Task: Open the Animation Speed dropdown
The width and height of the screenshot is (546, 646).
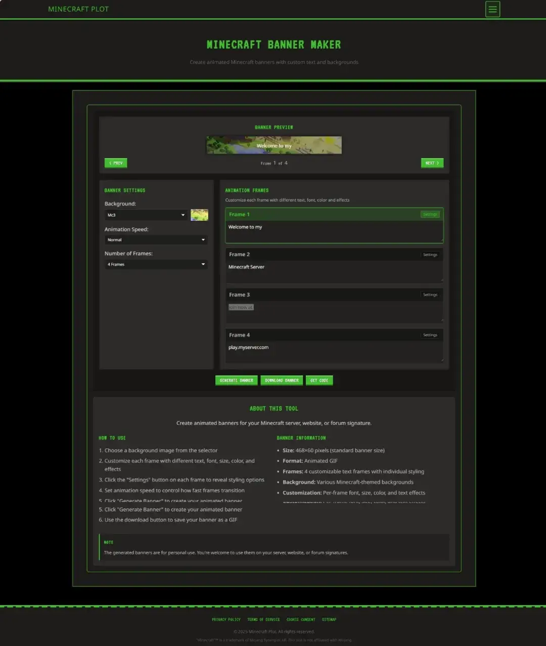Action: pyautogui.click(x=156, y=240)
